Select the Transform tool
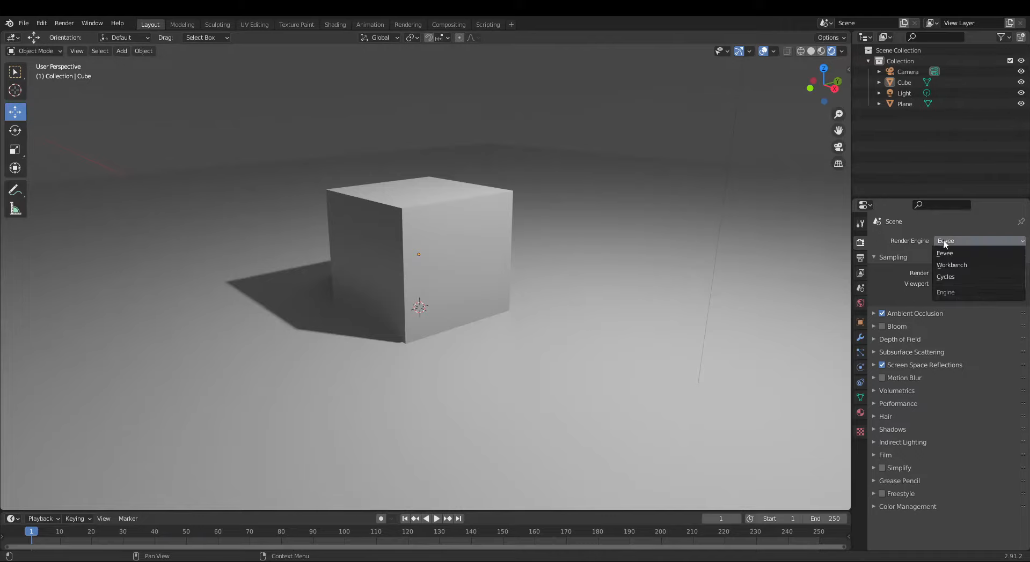This screenshot has width=1030, height=562. pos(15,168)
